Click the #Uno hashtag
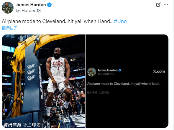Image resolution: width=174 pixels, height=130 pixels. pos(120,21)
